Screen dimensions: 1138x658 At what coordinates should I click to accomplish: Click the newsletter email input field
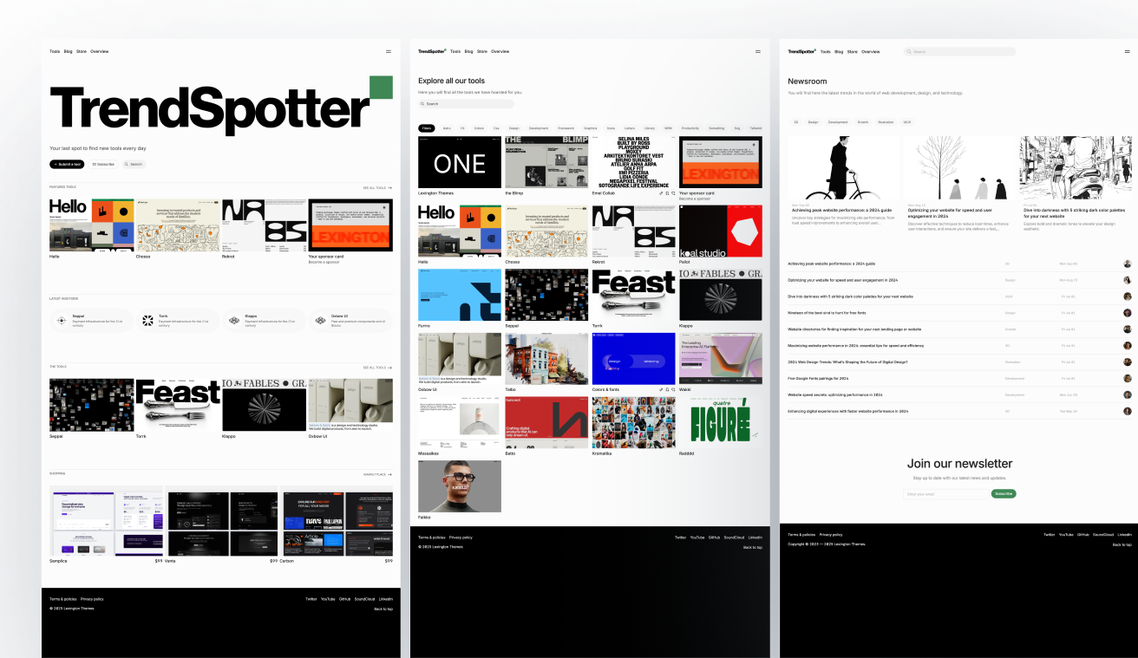pos(945,494)
